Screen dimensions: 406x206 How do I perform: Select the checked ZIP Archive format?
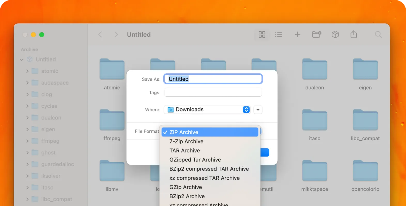[210, 132]
